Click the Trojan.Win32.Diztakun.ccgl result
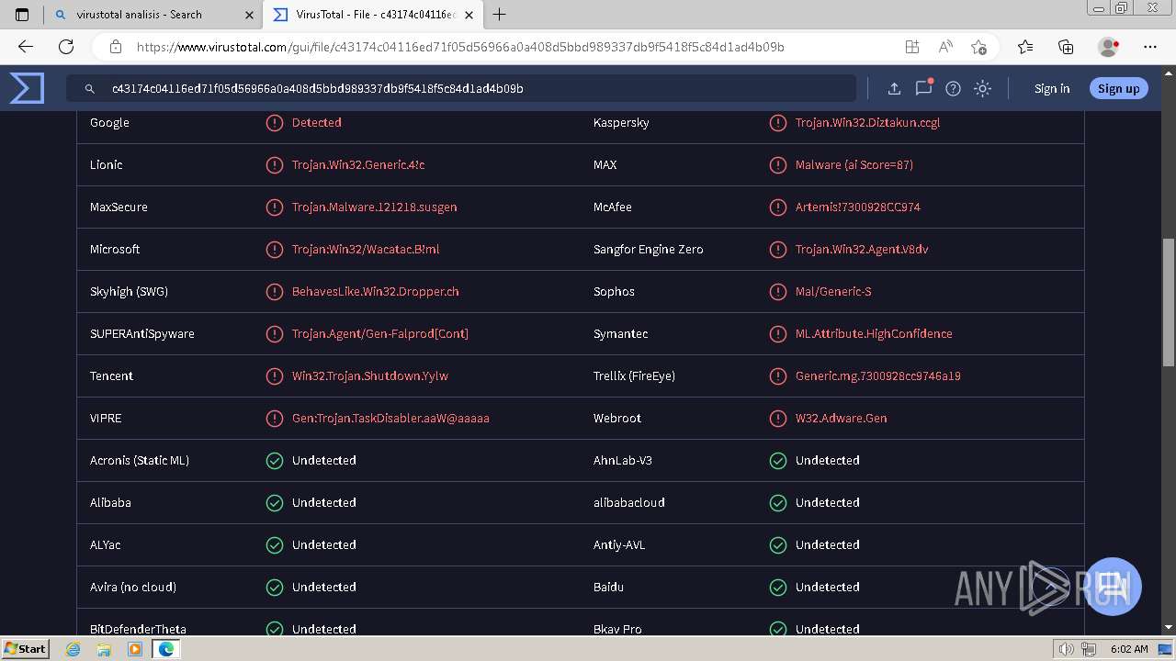Viewport: 1176px width, 661px height. tap(867, 123)
